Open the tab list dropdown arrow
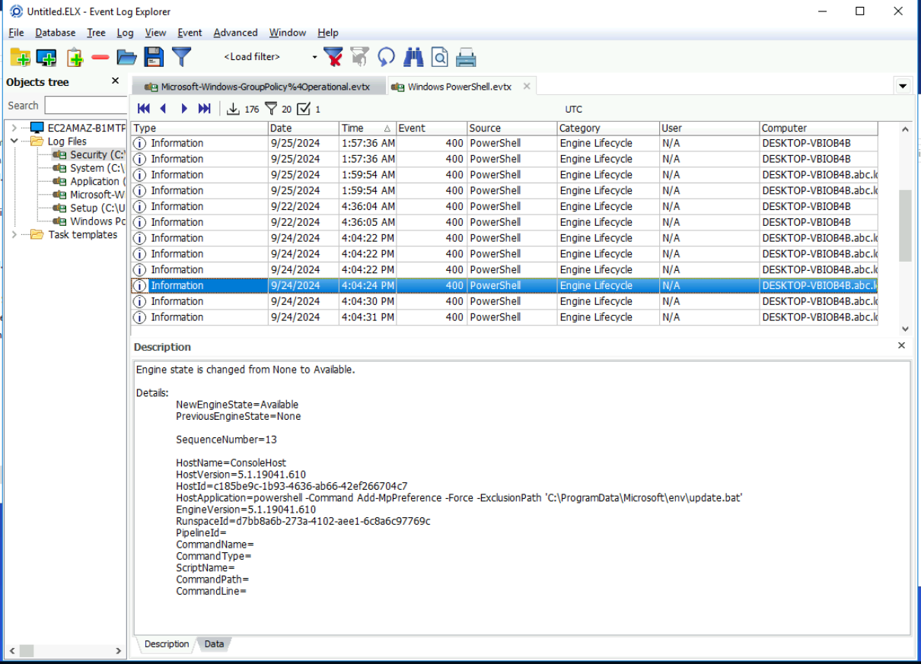This screenshot has width=921, height=664. [x=903, y=86]
